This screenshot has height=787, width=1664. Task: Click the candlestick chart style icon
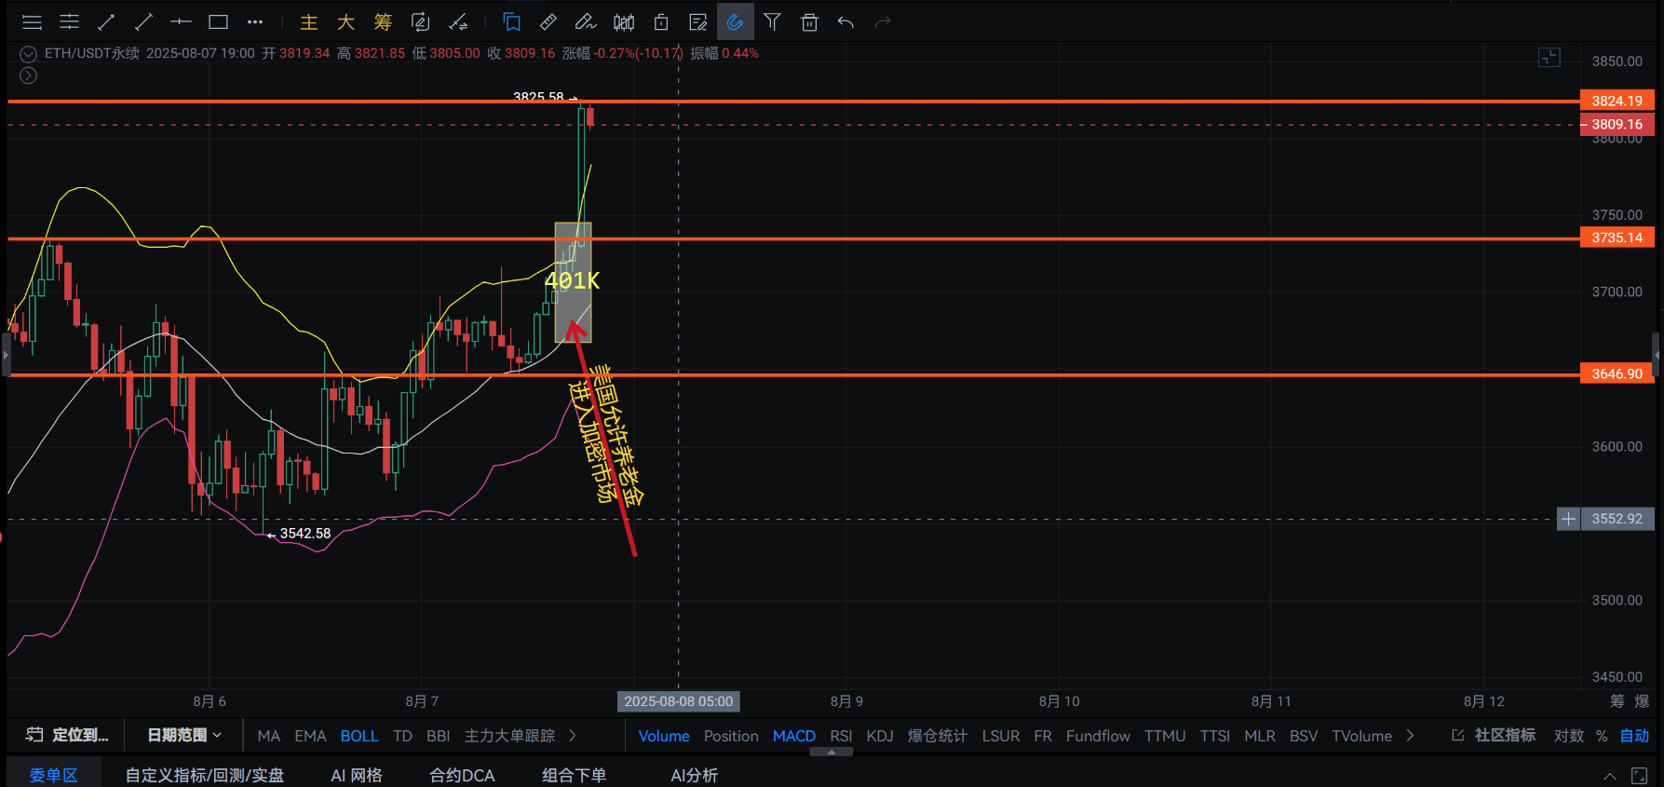tap(624, 21)
